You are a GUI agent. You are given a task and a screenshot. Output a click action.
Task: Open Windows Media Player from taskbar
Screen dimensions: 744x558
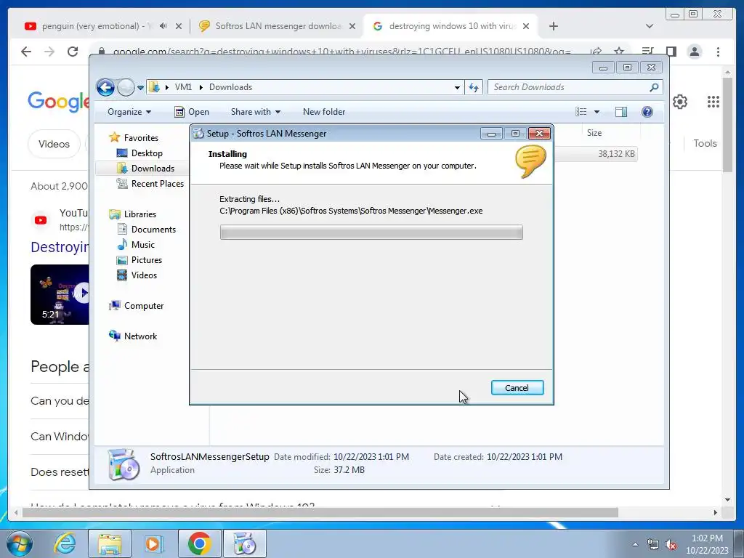pyautogui.click(x=154, y=543)
